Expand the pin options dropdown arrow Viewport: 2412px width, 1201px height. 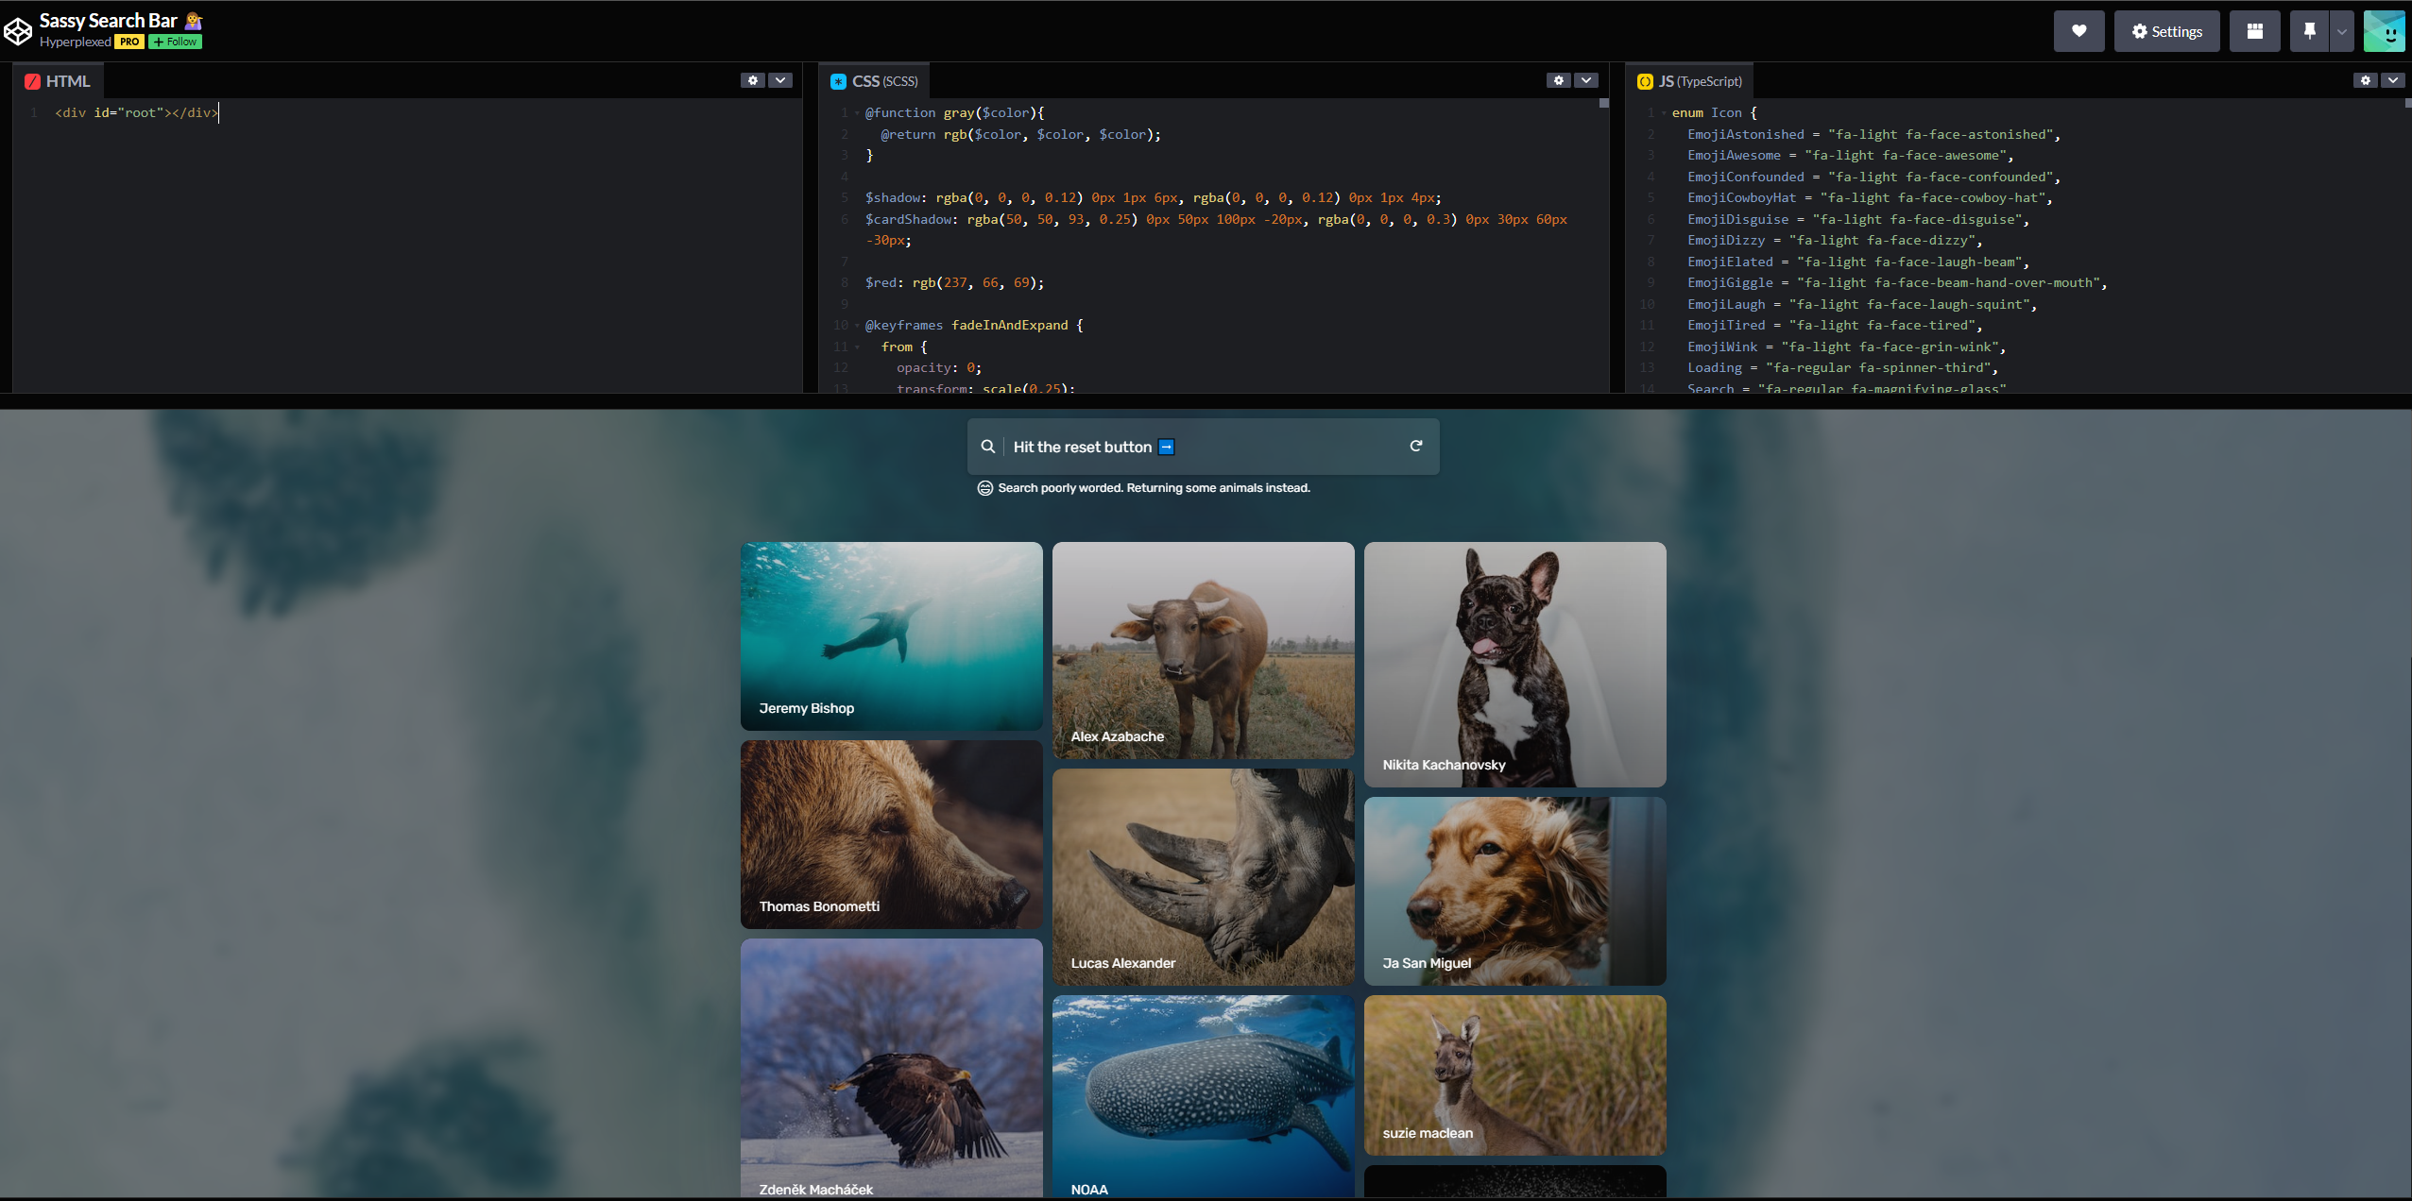click(2341, 31)
